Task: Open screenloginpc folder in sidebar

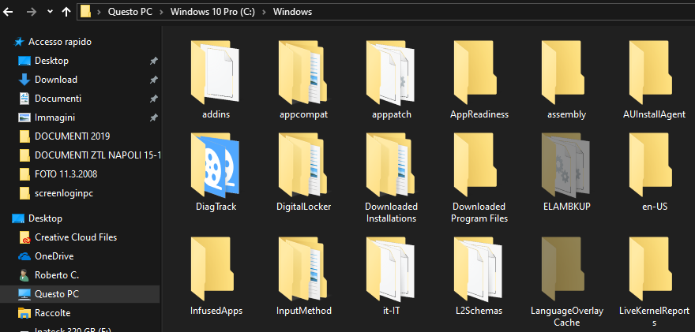Action: [63, 193]
